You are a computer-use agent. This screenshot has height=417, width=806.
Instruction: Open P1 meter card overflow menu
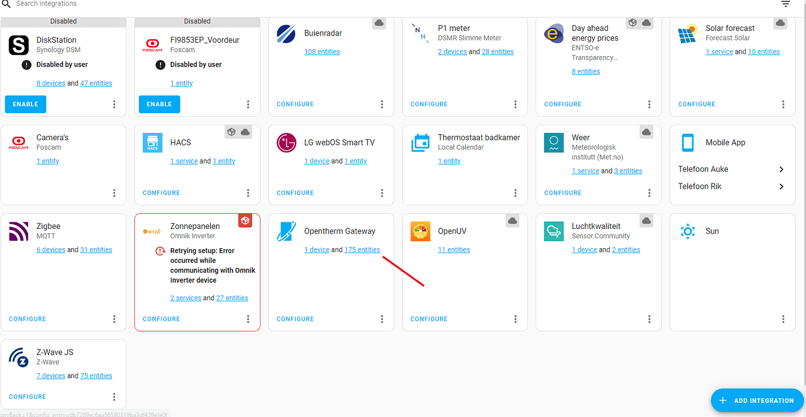point(515,105)
